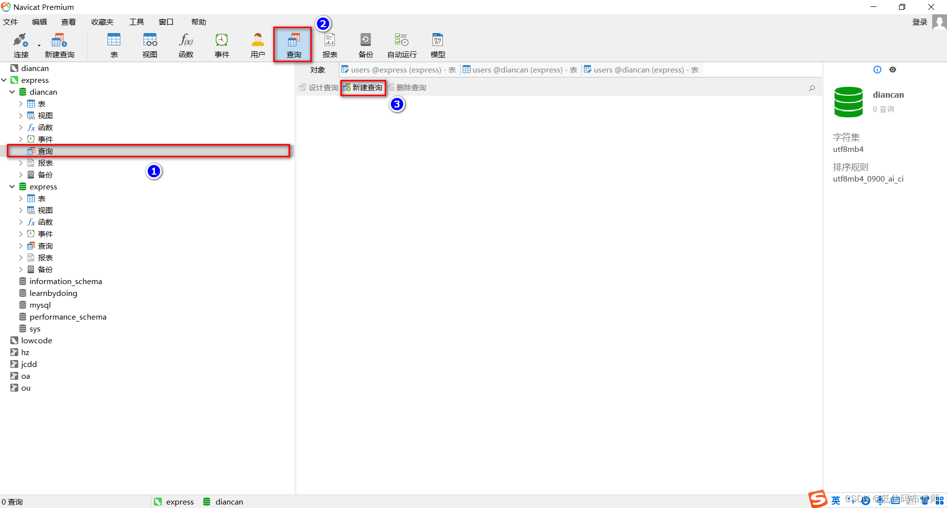Click 删除查询 button

406,88
